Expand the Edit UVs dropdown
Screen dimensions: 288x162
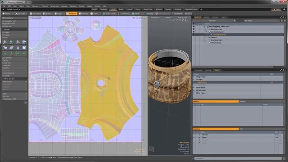(15, 96)
